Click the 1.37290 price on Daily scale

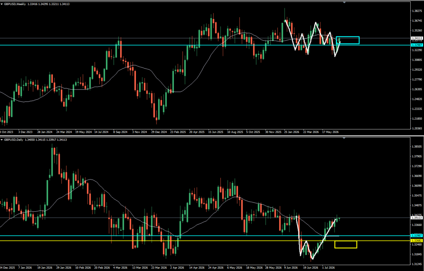(417, 166)
